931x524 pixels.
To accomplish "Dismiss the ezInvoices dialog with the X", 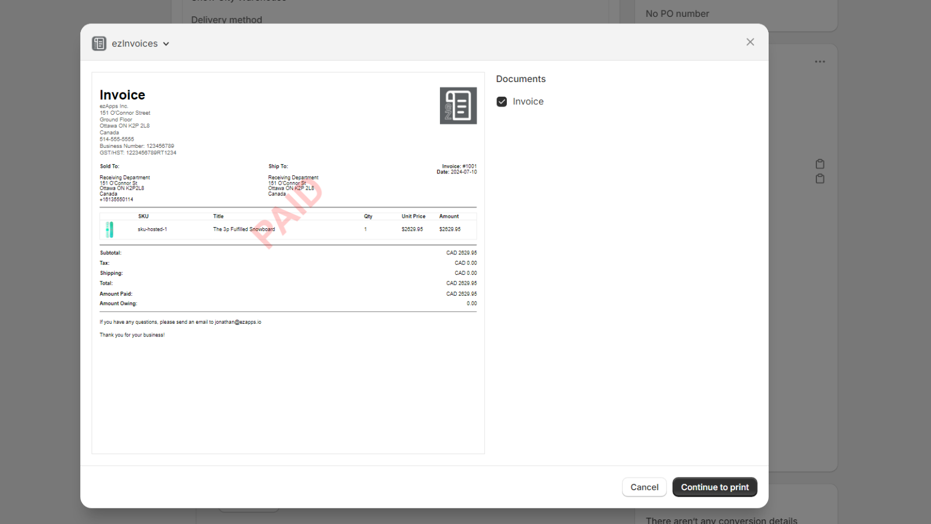I will pos(750,41).
